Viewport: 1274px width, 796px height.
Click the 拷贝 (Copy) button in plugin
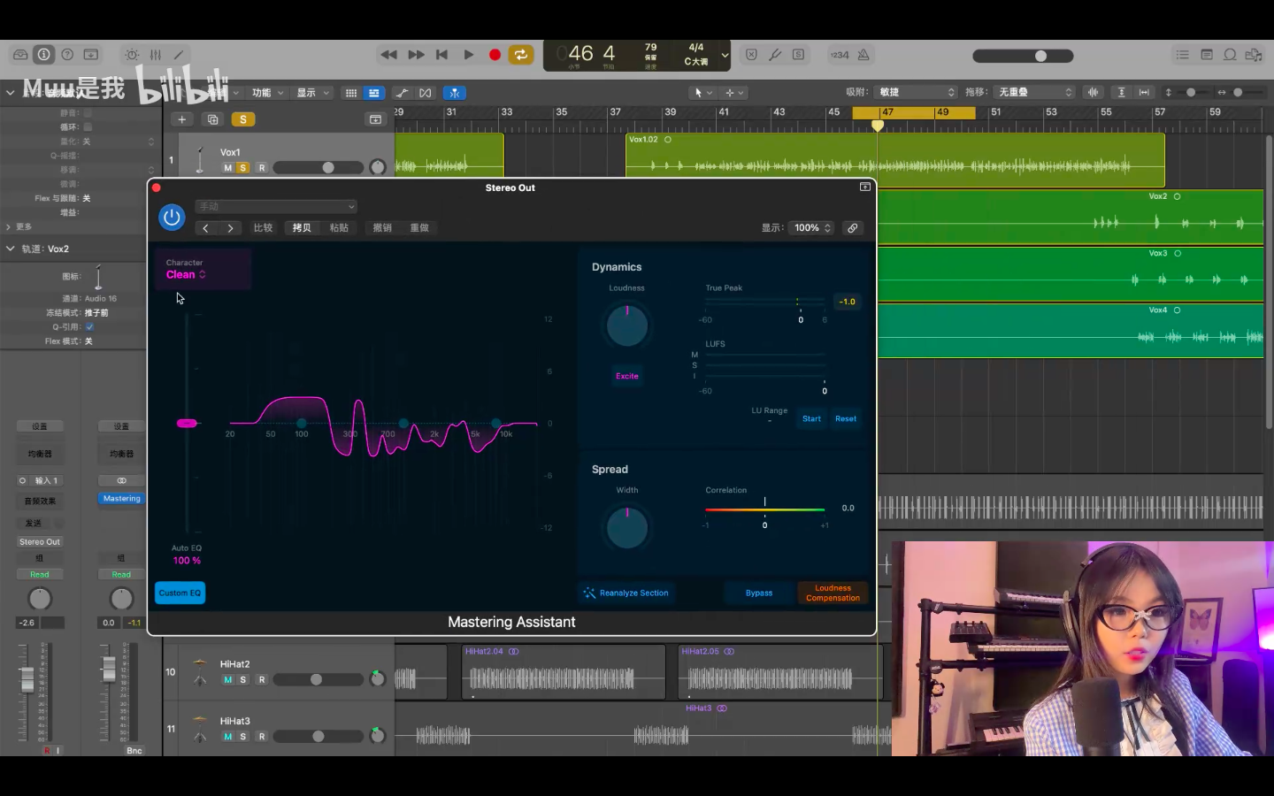click(x=302, y=228)
